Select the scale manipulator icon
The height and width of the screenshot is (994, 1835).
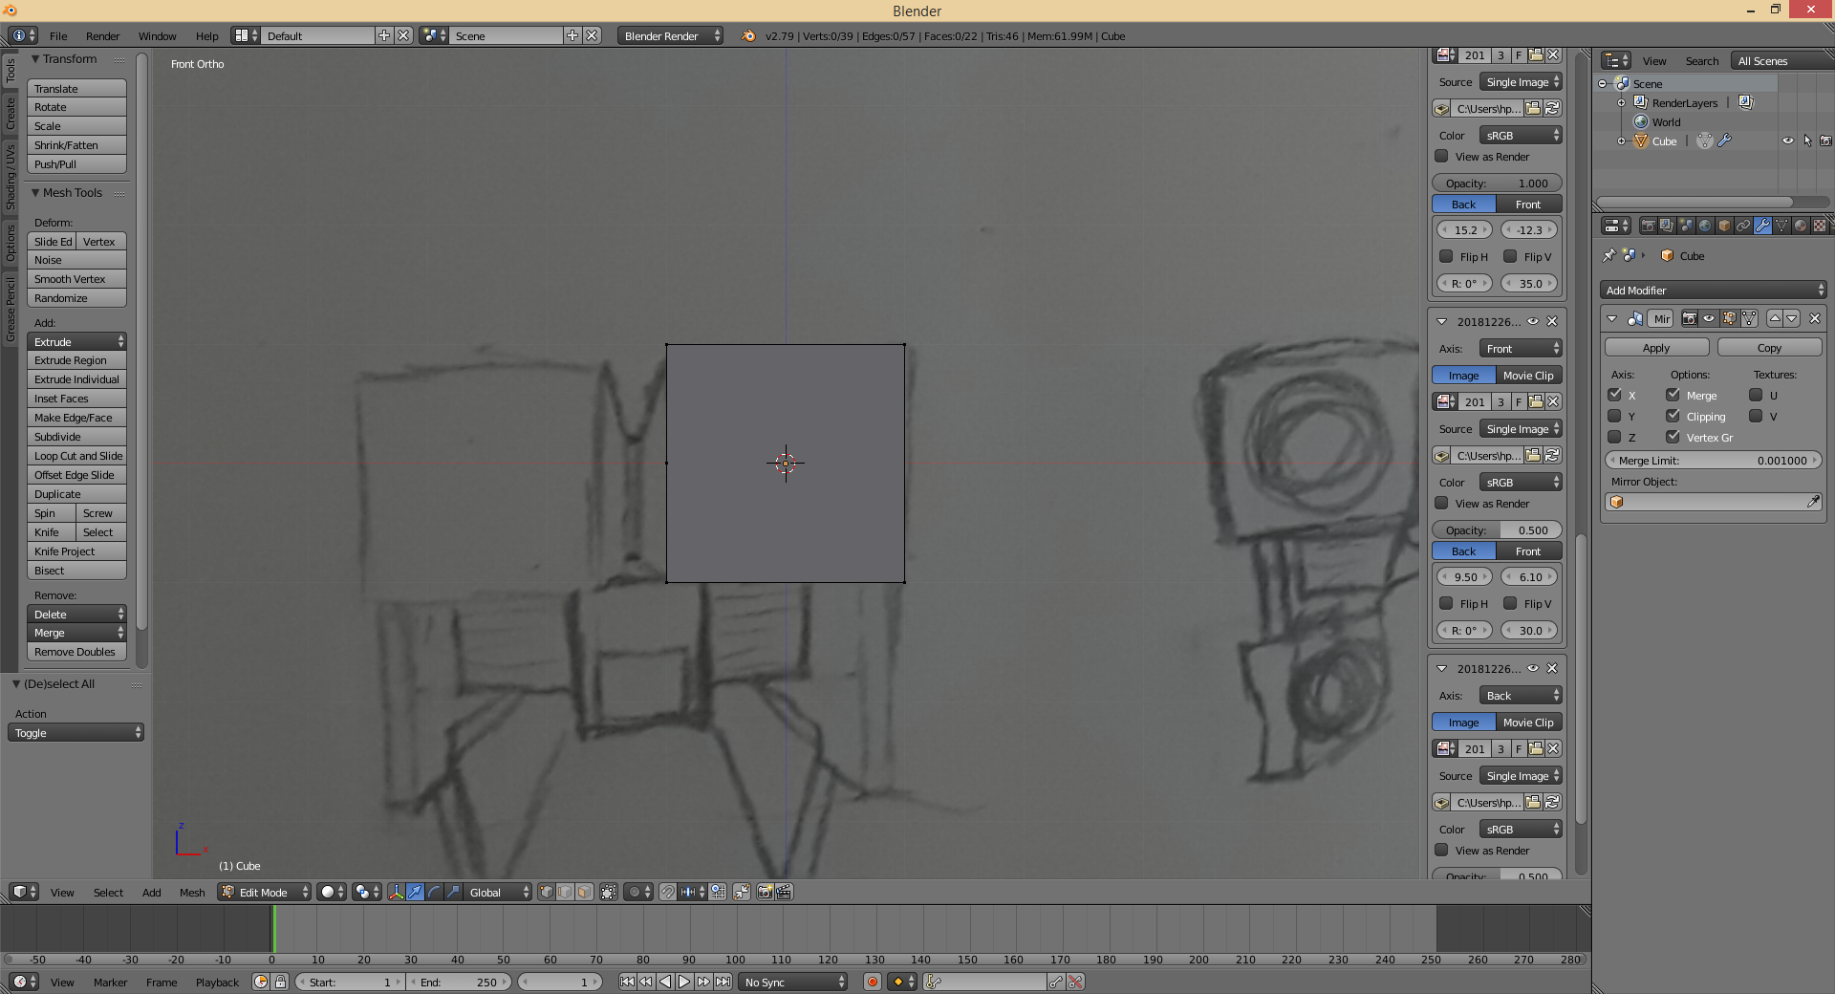tap(453, 892)
